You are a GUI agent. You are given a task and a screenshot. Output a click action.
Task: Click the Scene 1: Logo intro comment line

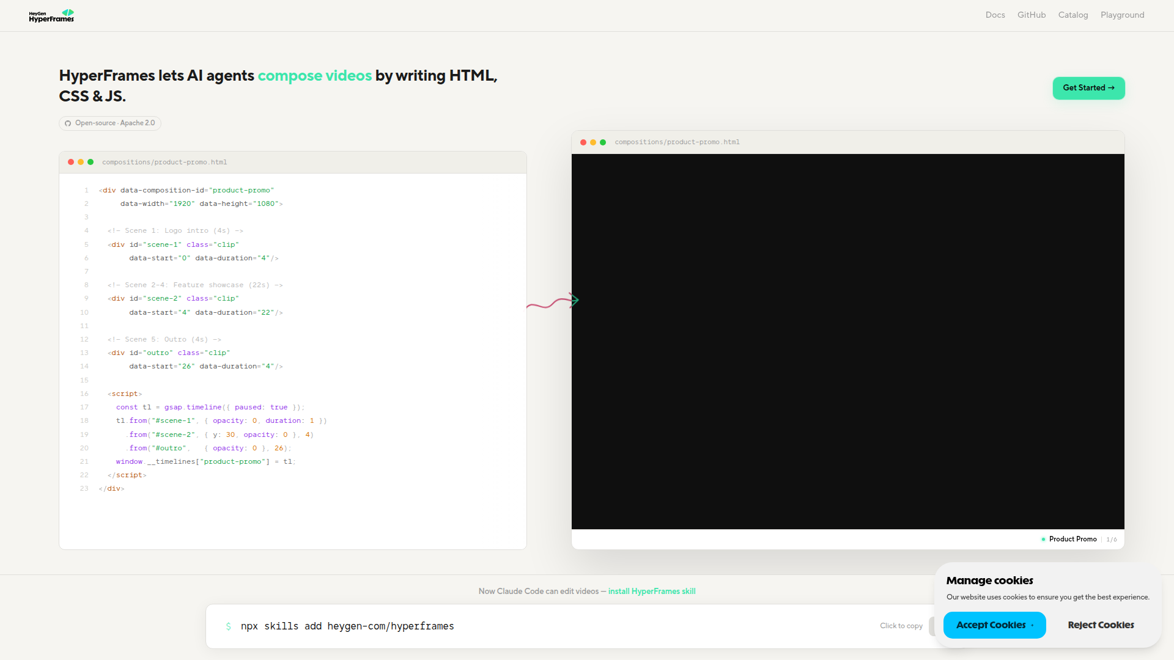click(x=175, y=231)
